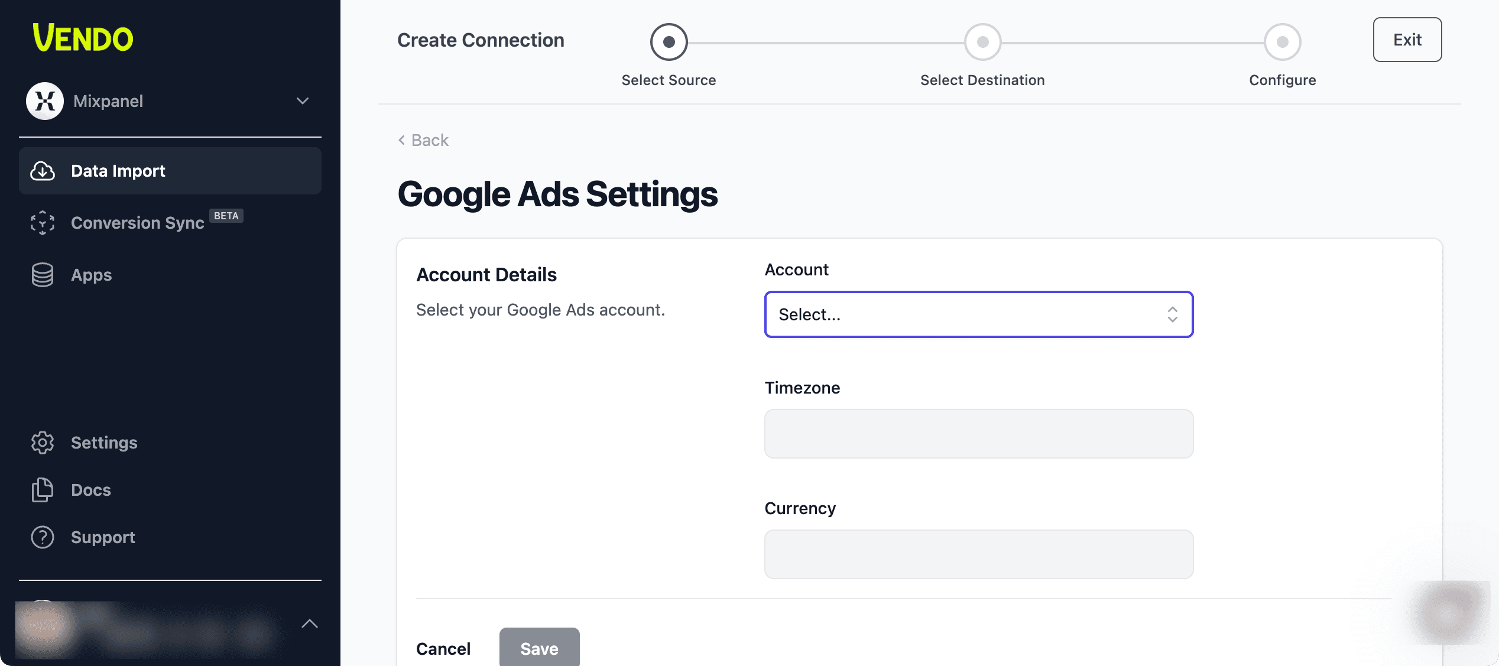Image resolution: width=1499 pixels, height=666 pixels.
Task: Click the Conversion Sync icon
Action: (43, 223)
